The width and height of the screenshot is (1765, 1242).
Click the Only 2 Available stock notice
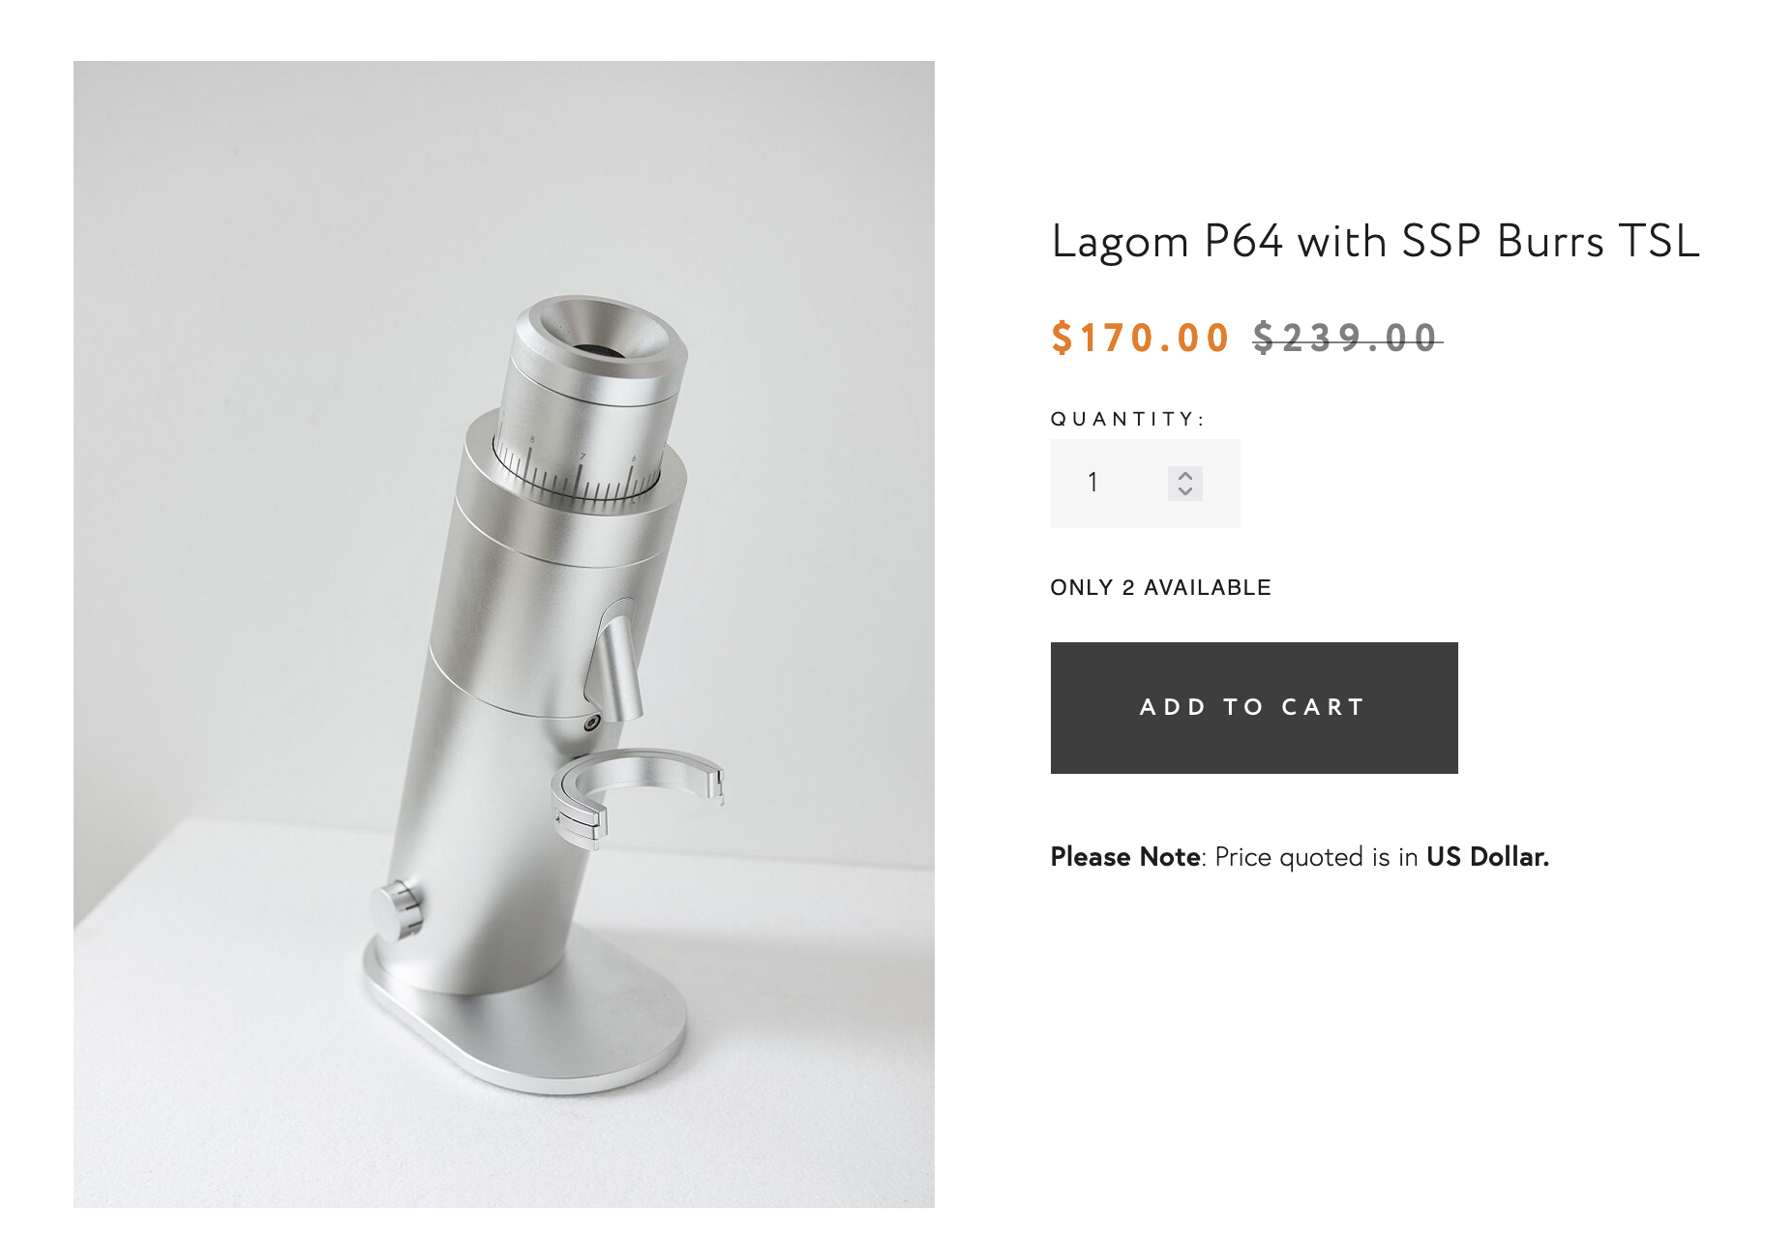(1160, 587)
